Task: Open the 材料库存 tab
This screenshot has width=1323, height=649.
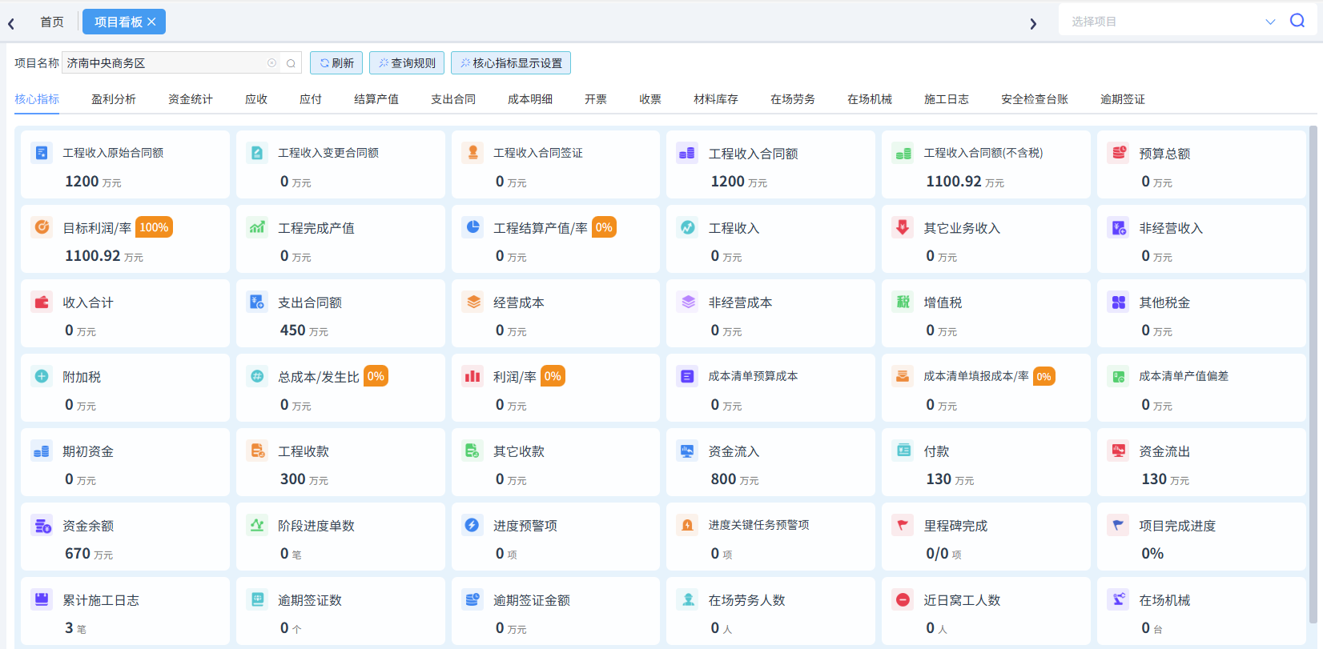Action: (x=716, y=99)
